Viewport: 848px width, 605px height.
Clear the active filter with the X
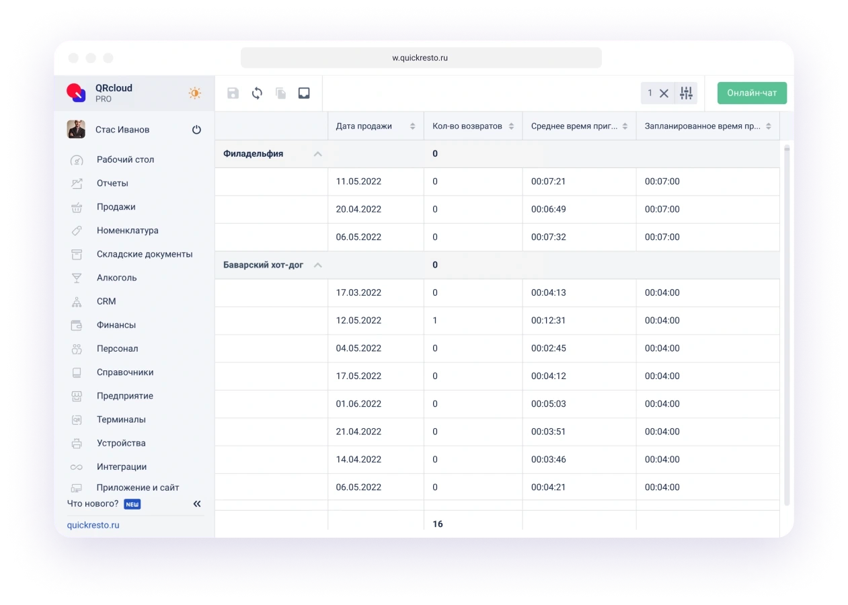point(664,93)
